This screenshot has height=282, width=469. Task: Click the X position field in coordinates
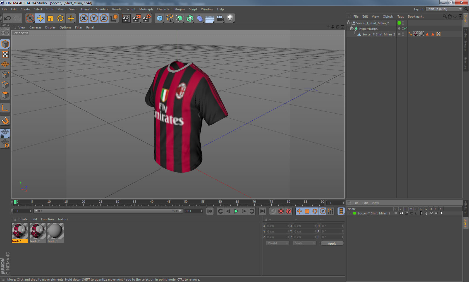pos(278,226)
